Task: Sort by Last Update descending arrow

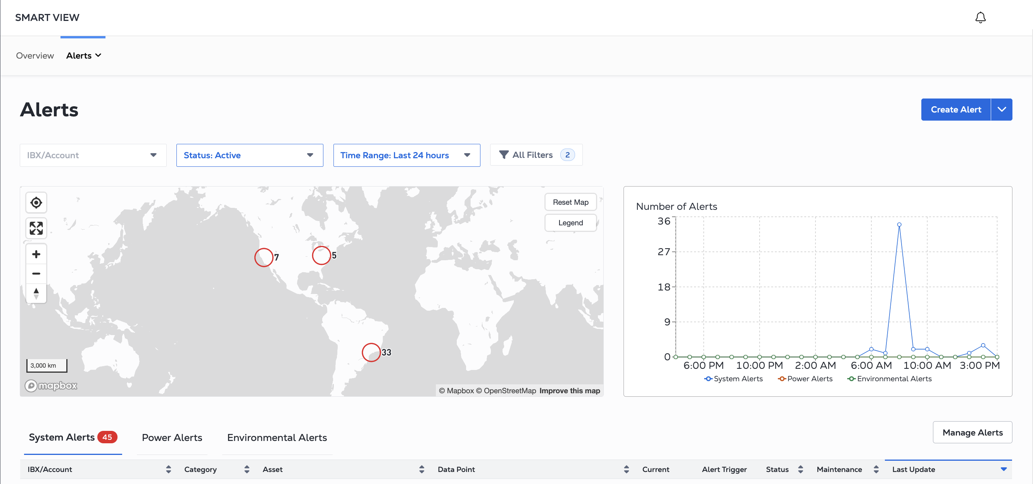Action: [x=1004, y=469]
